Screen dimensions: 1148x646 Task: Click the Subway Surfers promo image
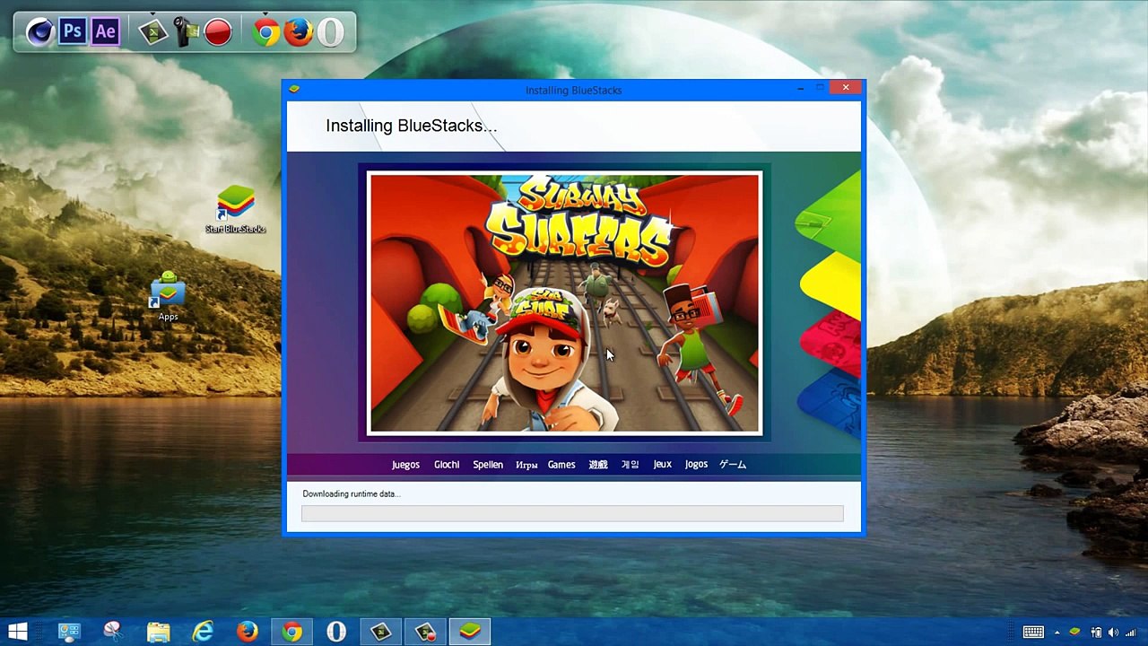point(564,303)
